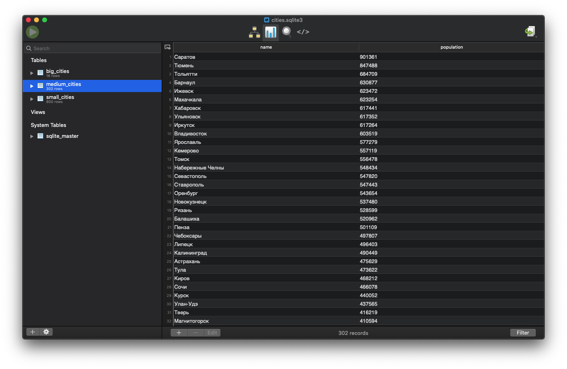This screenshot has width=567, height=369.
Task: Click population value 556478
Action: click(x=368, y=159)
